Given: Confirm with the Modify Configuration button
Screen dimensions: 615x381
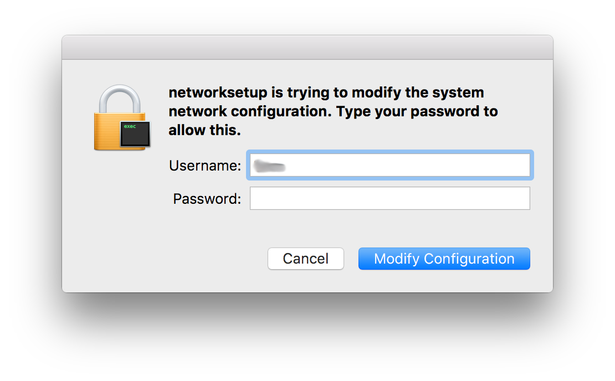Looking at the screenshot, I should click(x=444, y=259).
